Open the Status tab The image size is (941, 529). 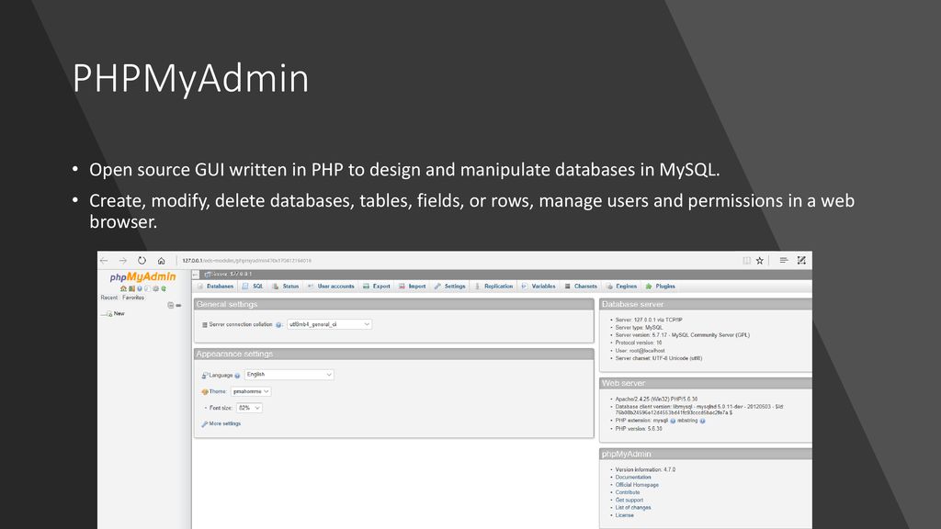tap(286, 287)
